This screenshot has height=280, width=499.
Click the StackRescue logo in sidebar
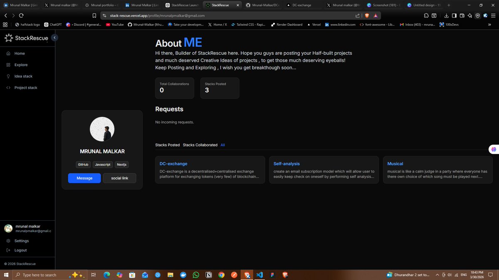click(x=25, y=38)
